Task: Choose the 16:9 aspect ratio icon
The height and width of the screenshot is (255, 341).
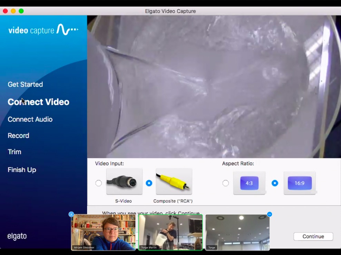Action: [x=300, y=183]
